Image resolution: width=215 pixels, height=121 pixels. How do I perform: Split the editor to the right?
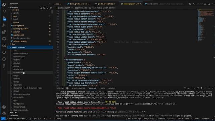coord(209,4)
